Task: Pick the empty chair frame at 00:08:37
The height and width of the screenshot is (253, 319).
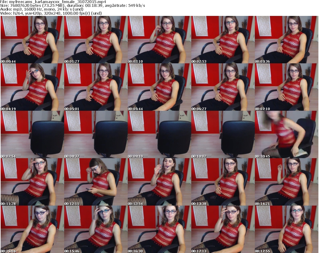Action: pos(96,134)
